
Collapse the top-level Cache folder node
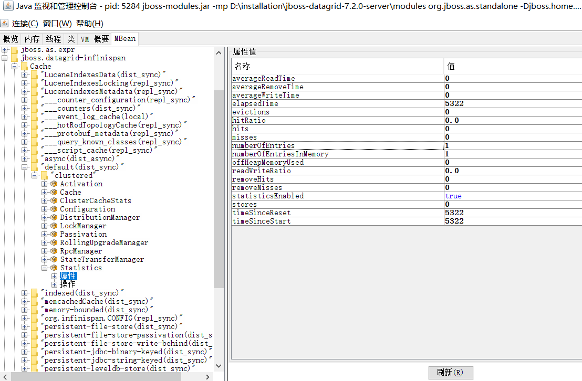15,67
